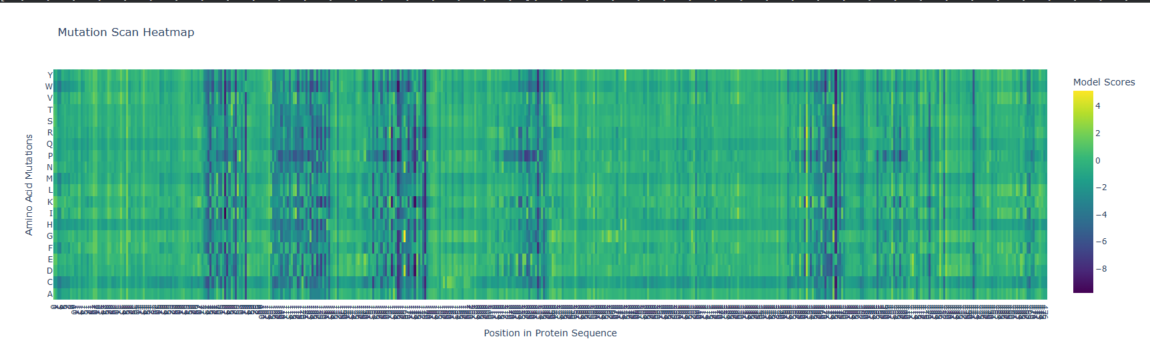Select the colorbar tick label 2
This screenshot has height=353, width=1150.
(1098, 133)
